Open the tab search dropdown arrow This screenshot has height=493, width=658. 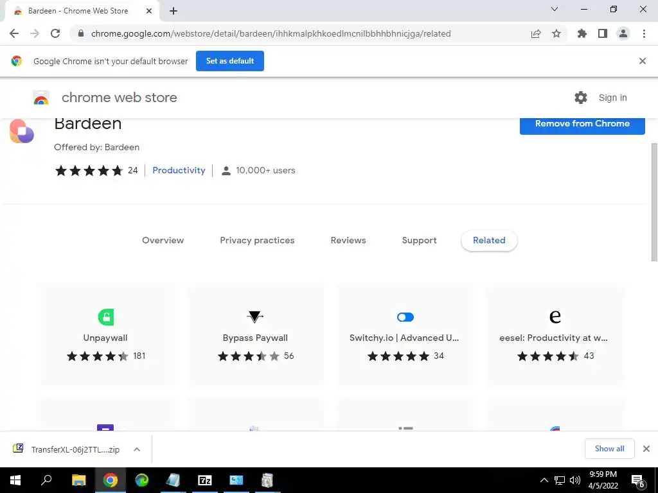(555, 9)
